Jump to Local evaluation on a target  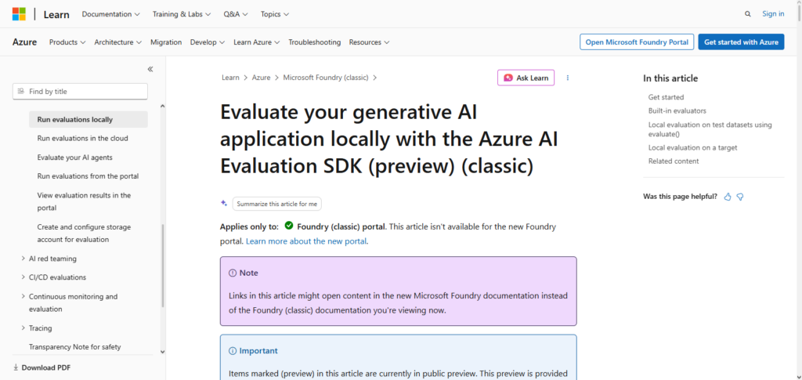coord(692,147)
